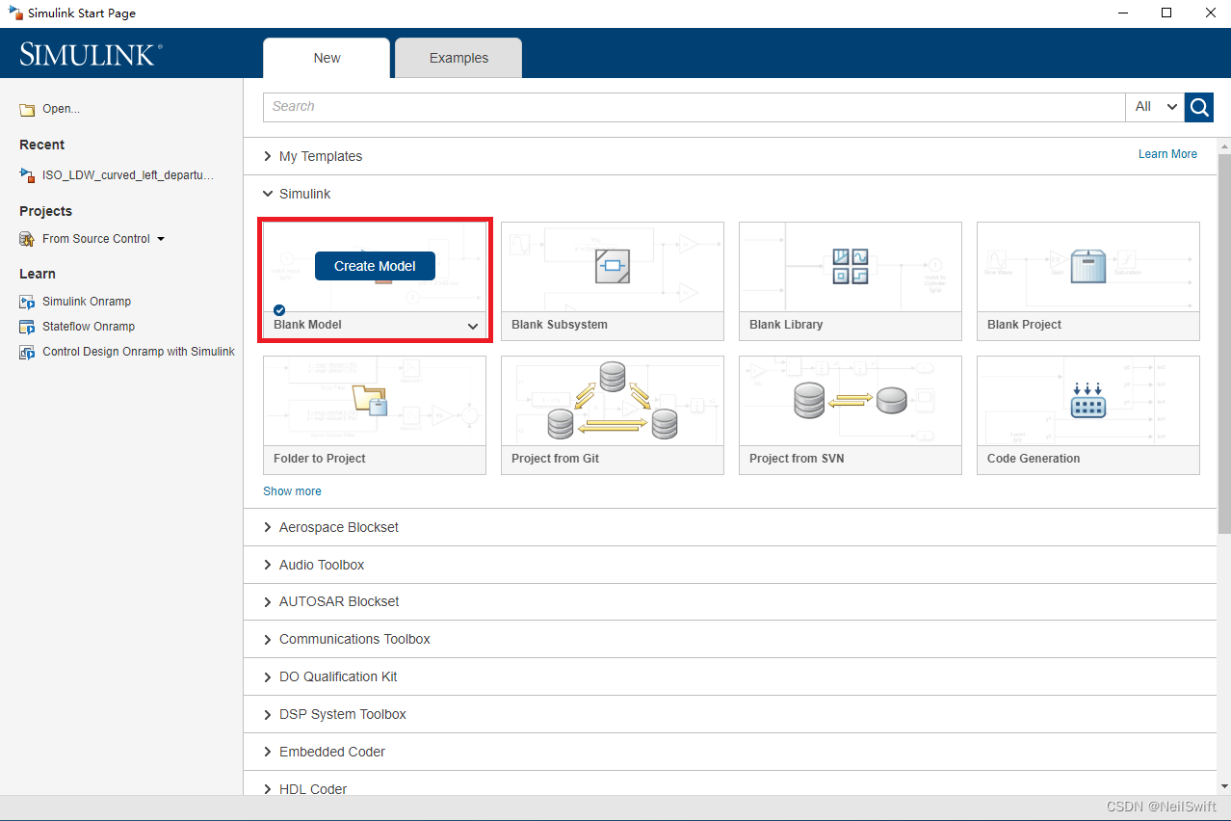The height and width of the screenshot is (821, 1231).
Task: Select the Project from Git icon
Action: pyautogui.click(x=613, y=400)
